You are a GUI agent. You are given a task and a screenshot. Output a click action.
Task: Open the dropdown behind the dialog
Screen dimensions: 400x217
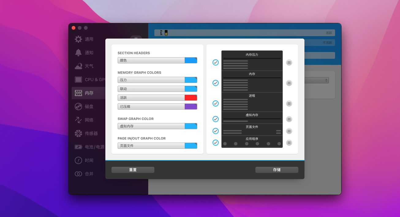pos(326,80)
